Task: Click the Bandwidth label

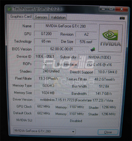Action: [x=79, y=94]
